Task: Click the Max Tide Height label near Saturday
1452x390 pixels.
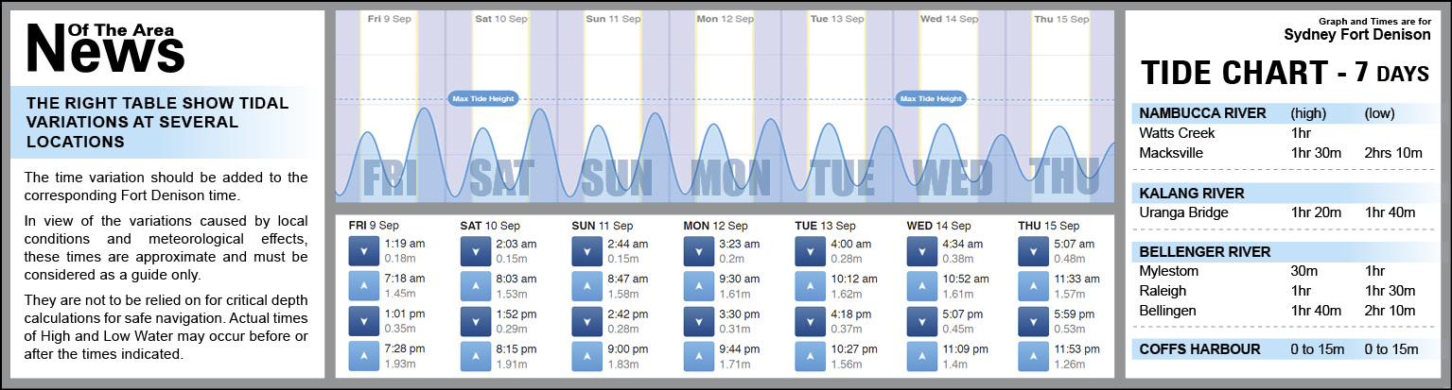Action: [x=483, y=98]
